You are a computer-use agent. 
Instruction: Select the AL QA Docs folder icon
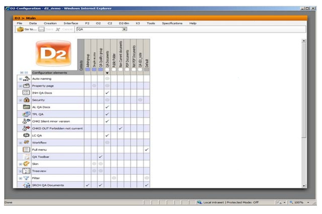pyautogui.click(x=26, y=107)
